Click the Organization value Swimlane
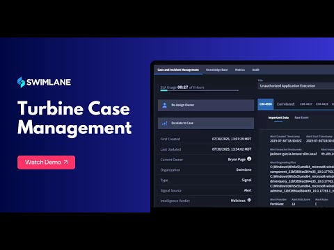 pos(244,169)
